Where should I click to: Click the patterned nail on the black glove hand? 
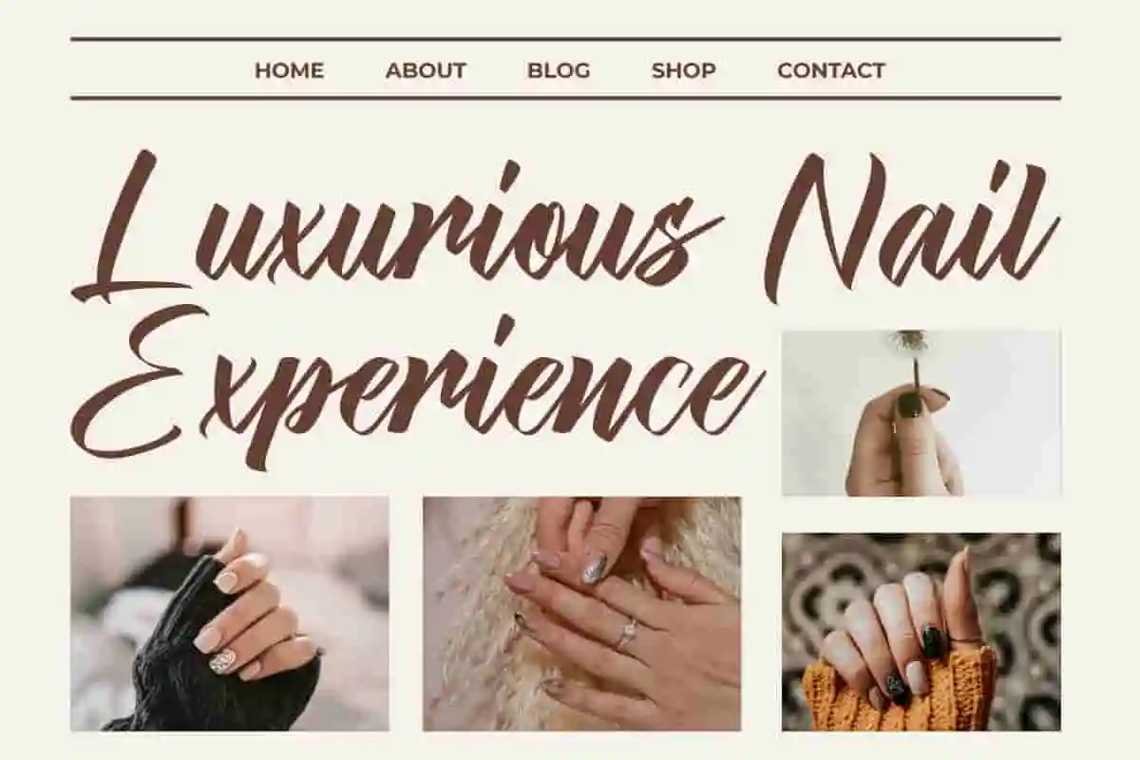click(x=222, y=662)
